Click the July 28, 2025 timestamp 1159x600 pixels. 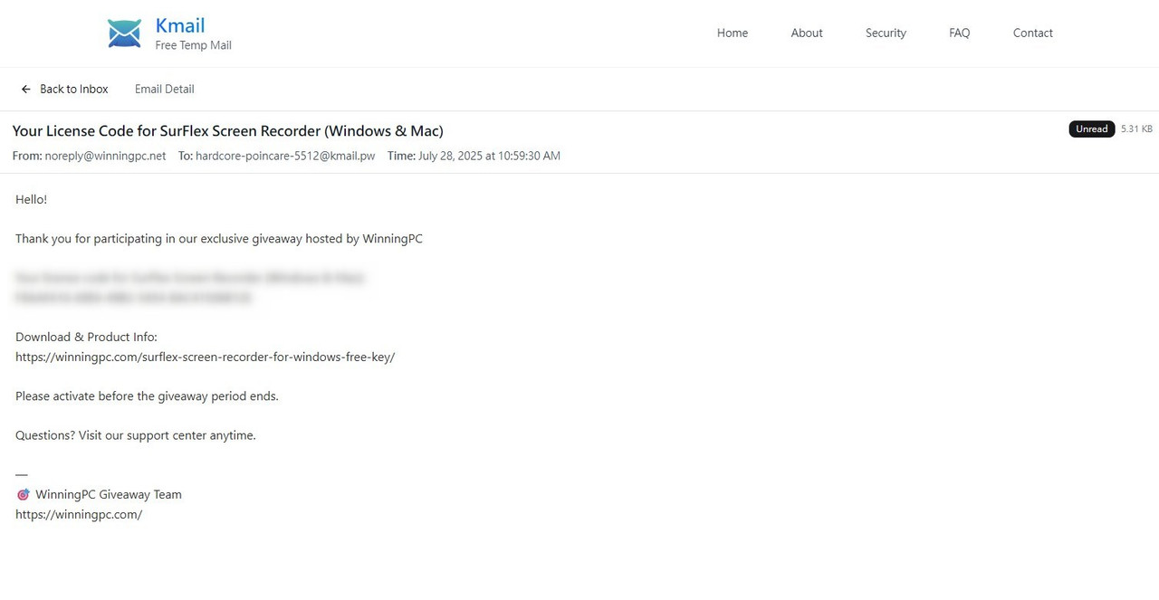(x=489, y=156)
